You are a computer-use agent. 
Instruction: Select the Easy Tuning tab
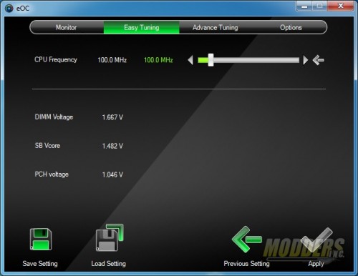[x=142, y=27]
